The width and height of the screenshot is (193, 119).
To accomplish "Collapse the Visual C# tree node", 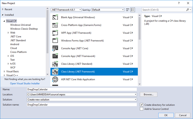I will [x=4, y=21].
